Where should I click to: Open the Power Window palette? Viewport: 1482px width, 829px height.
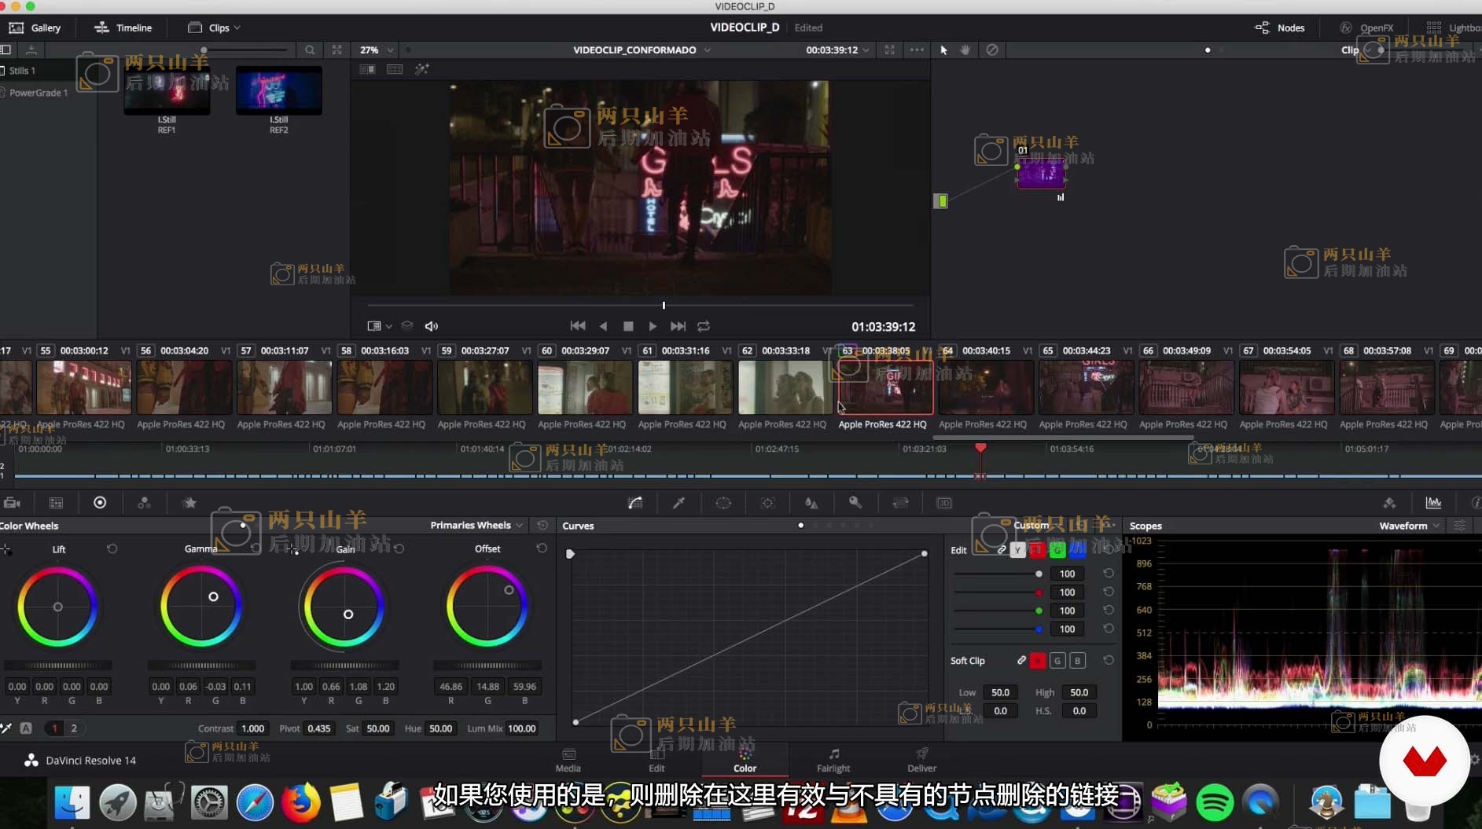pos(723,503)
